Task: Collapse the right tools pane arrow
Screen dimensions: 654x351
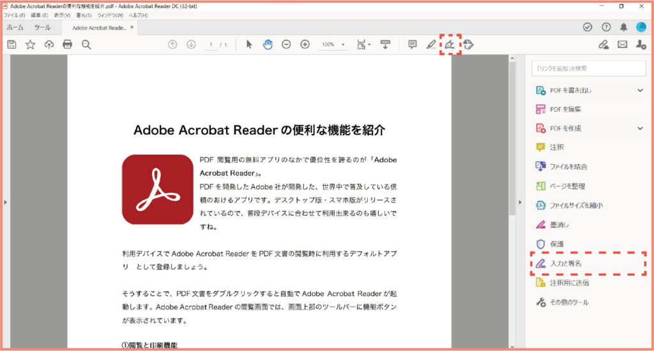Action: click(520, 202)
